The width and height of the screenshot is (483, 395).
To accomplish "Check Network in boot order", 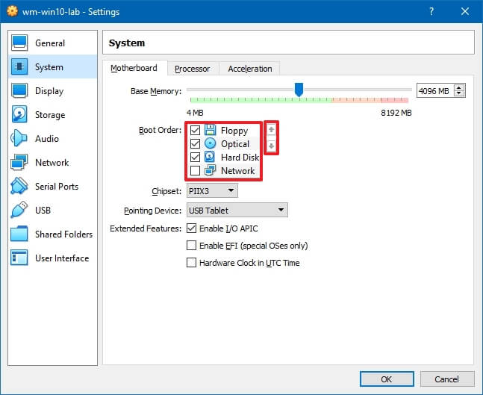I will [x=195, y=171].
